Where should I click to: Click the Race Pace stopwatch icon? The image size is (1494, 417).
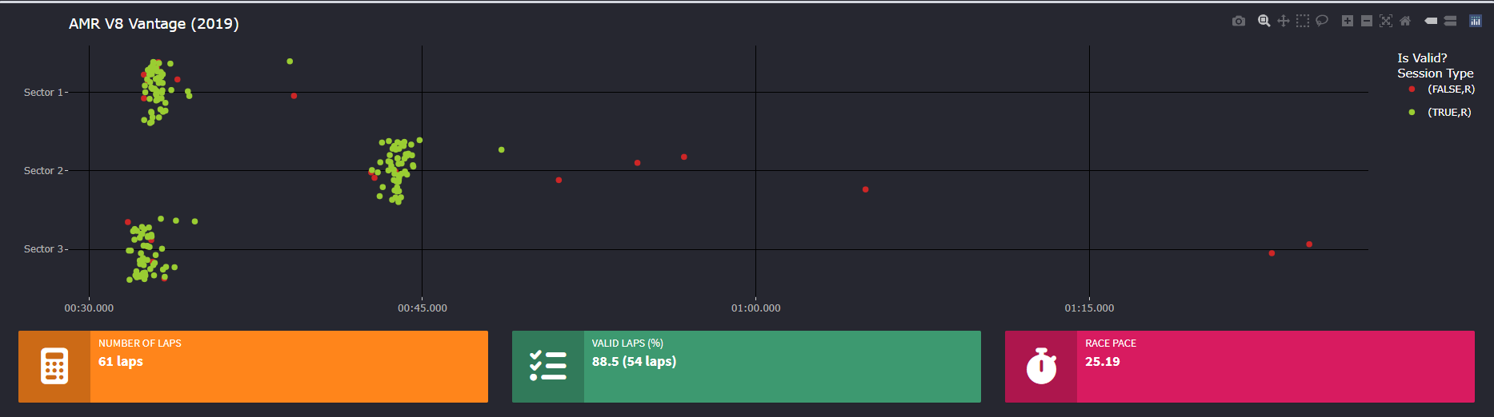(x=1041, y=366)
